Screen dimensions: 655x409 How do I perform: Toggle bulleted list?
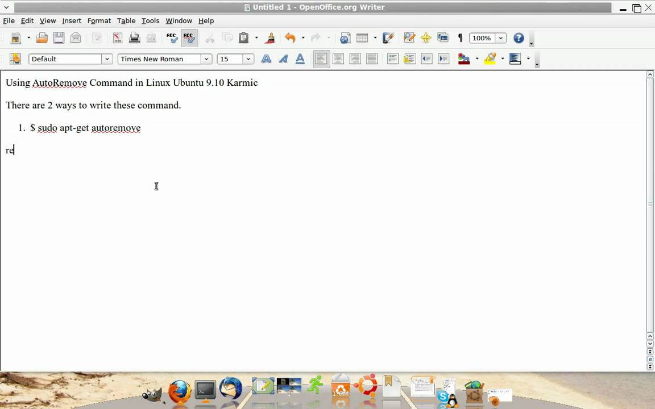coord(409,59)
